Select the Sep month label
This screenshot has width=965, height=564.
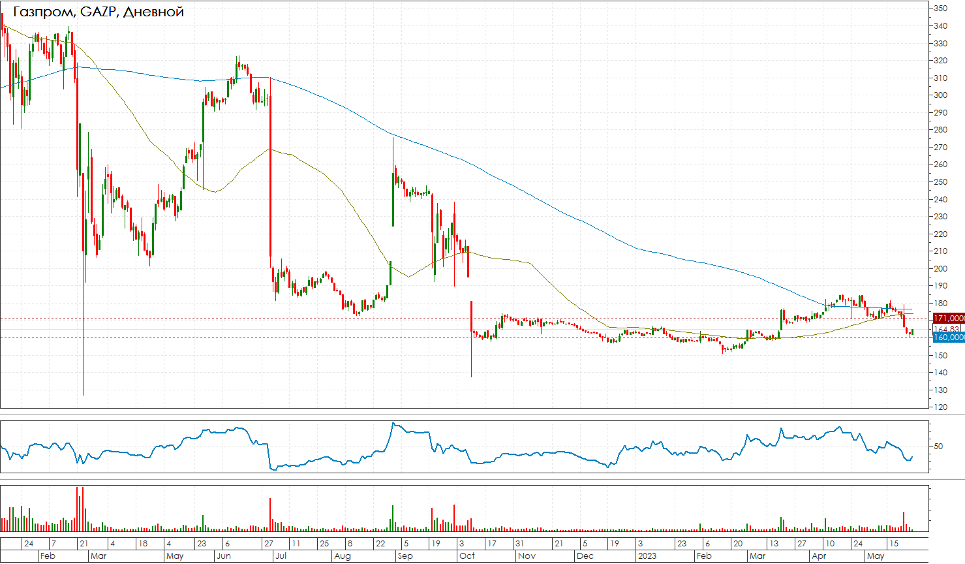tap(405, 556)
